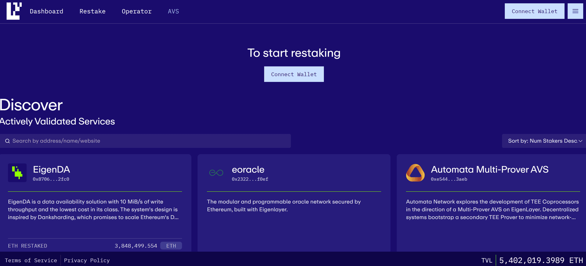The height and width of the screenshot is (266, 586).
Task: Open the Dashboard nav item
Action: (46, 11)
